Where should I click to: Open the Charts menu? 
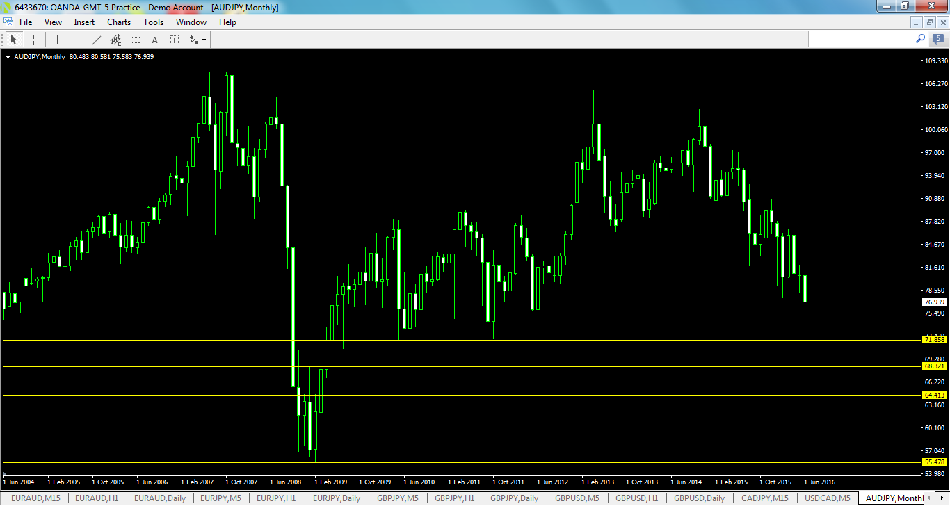[118, 22]
